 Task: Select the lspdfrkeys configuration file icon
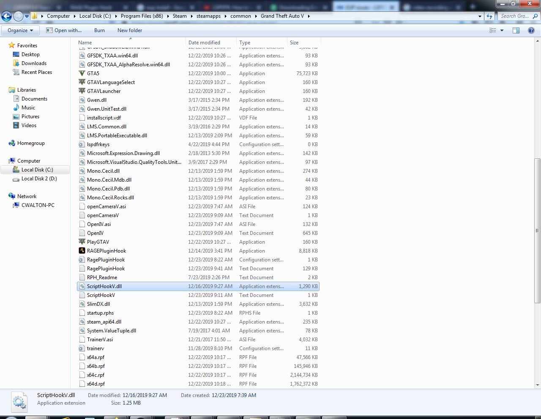click(82, 144)
